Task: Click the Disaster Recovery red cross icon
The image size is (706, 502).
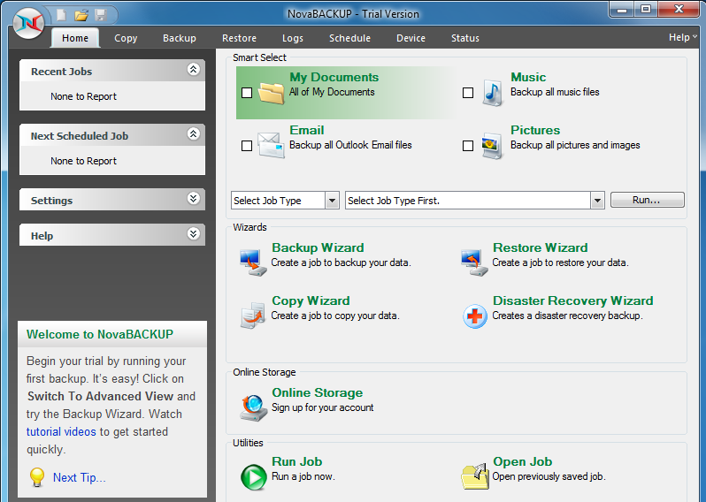Action: tap(474, 316)
